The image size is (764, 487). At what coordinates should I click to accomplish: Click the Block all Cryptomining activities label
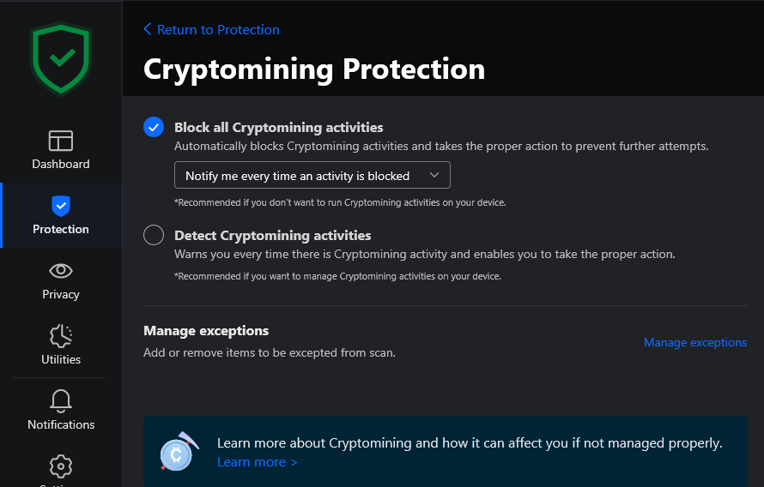pyautogui.click(x=278, y=127)
